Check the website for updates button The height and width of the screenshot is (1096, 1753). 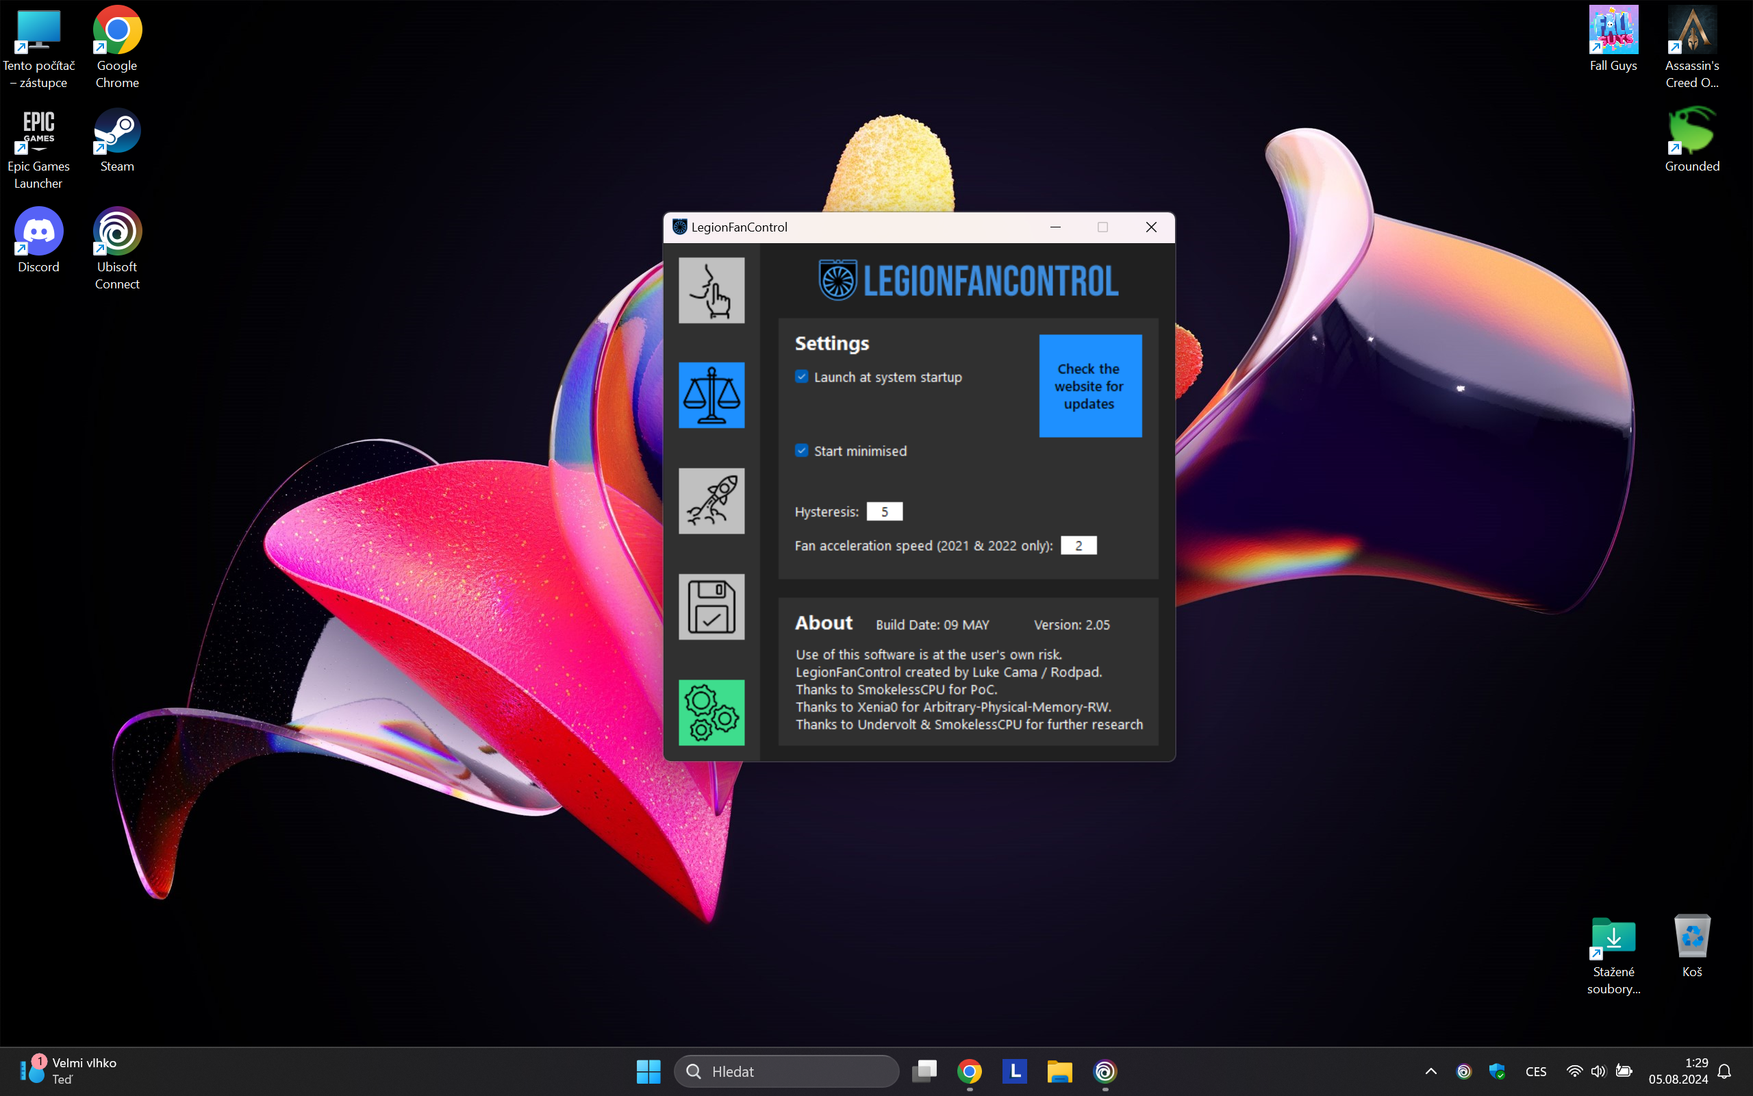[x=1090, y=386]
